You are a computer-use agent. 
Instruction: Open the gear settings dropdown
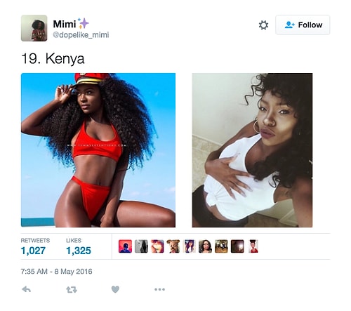point(263,25)
